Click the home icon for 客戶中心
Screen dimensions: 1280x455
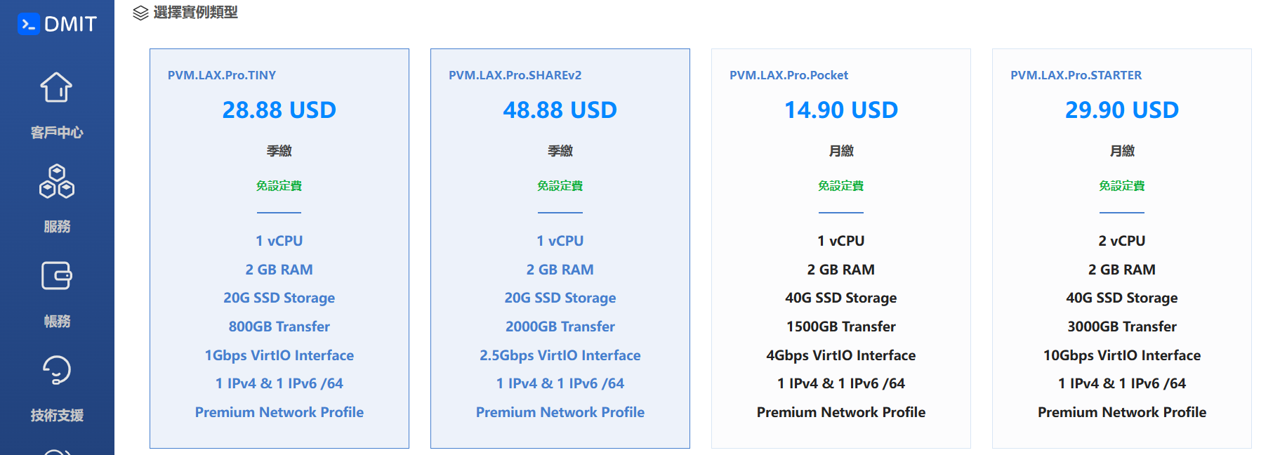(56, 88)
